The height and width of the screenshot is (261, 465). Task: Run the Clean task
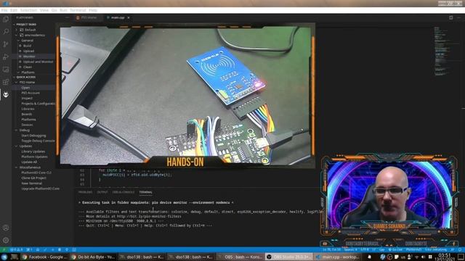[28, 67]
